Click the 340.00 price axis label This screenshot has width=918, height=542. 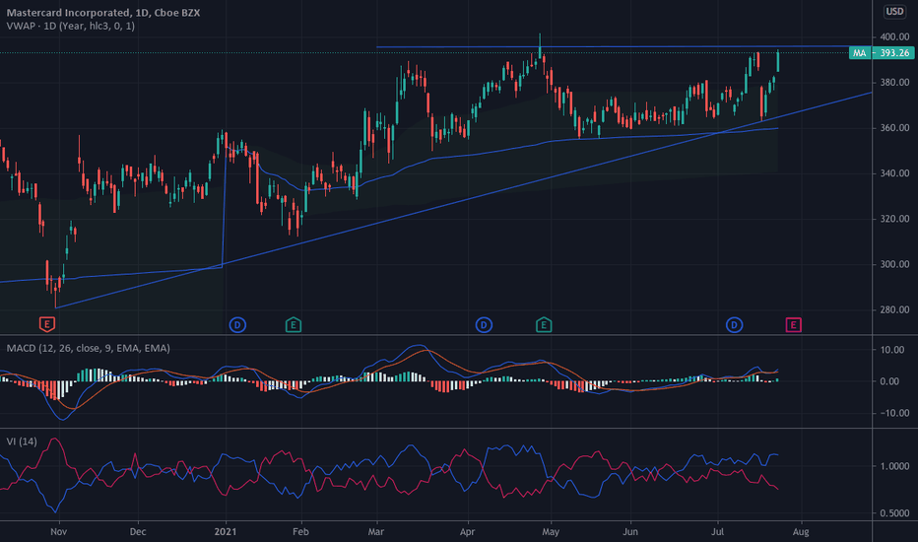click(894, 173)
